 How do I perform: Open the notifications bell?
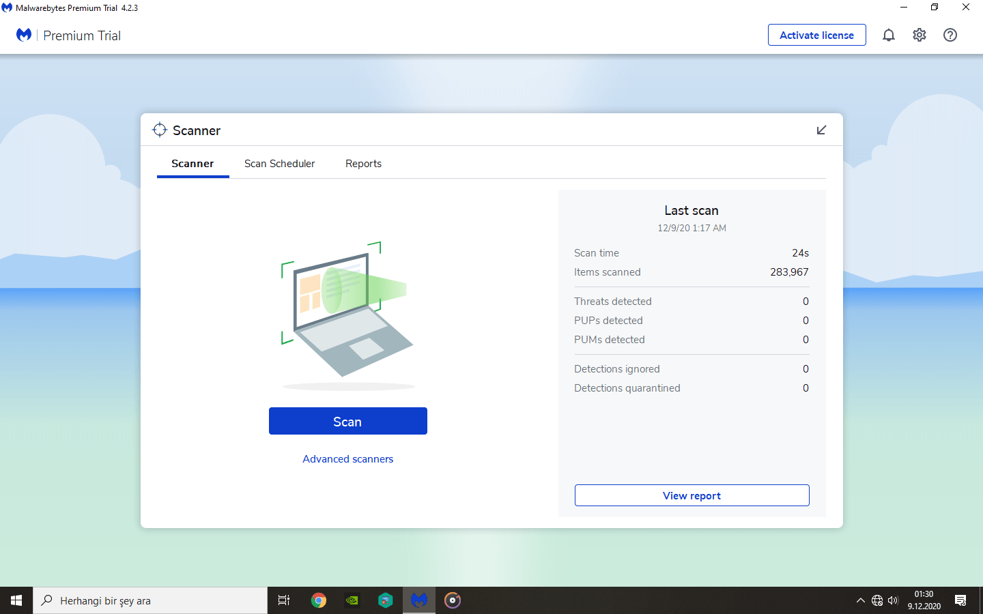pos(888,35)
